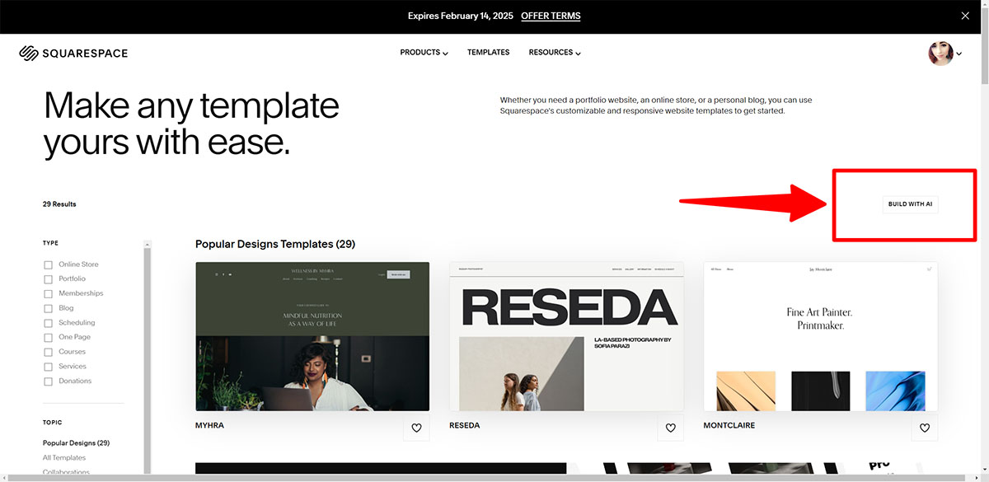
Task: Click the Squarespace logo
Action: (73, 53)
